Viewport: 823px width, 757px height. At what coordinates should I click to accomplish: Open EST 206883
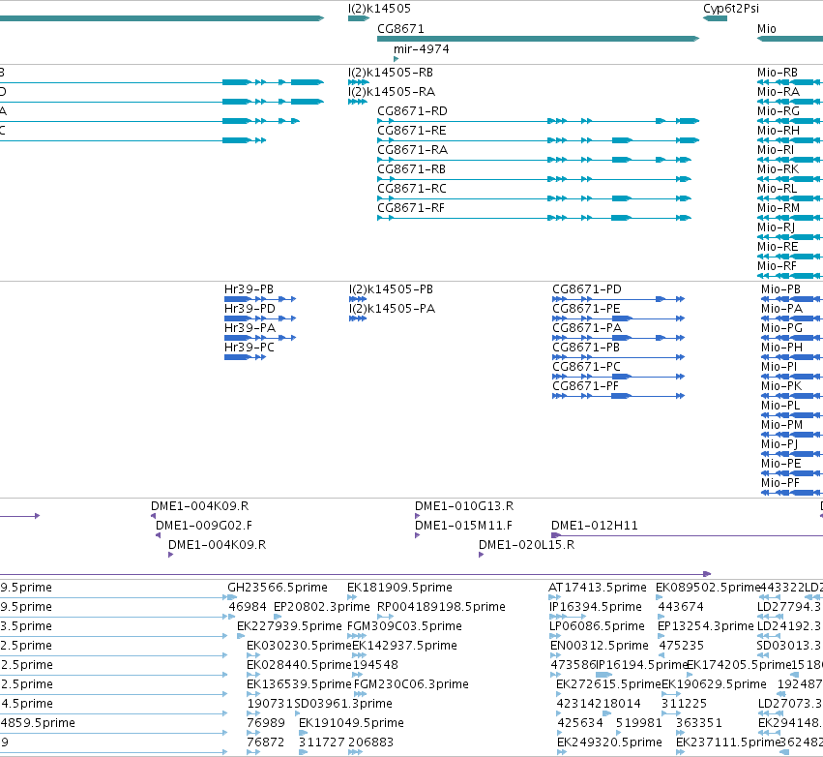coord(370,742)
